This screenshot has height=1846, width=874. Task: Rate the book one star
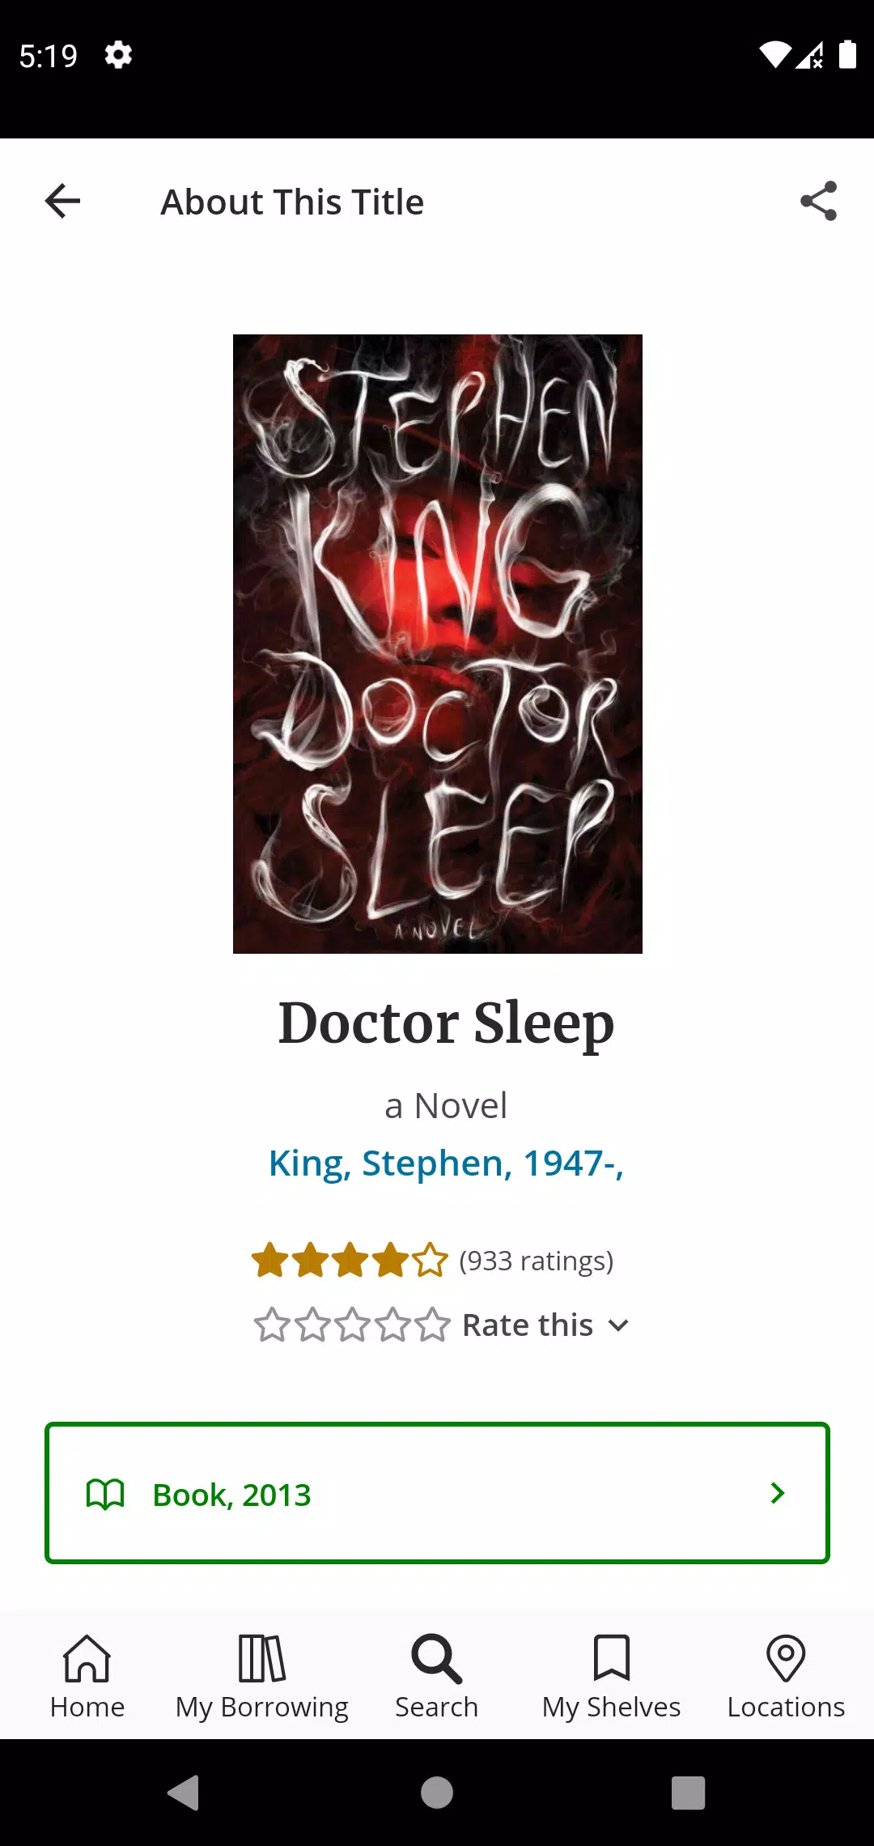[x=272, y=1325]
